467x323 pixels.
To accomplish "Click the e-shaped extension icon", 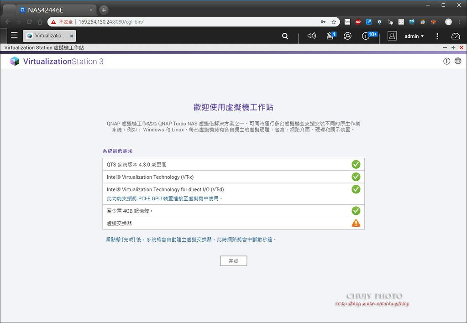I will point(379,22).
